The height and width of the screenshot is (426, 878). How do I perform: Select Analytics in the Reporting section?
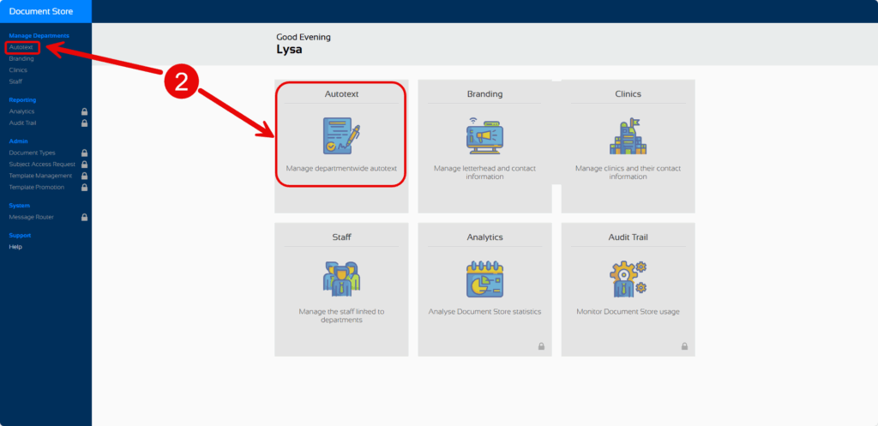point(21,111)
